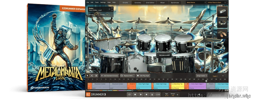Viewport: 256px width, 104px height.
Task: Click the Replace MIDI cycle arrows icon
Action: (122, 76)
